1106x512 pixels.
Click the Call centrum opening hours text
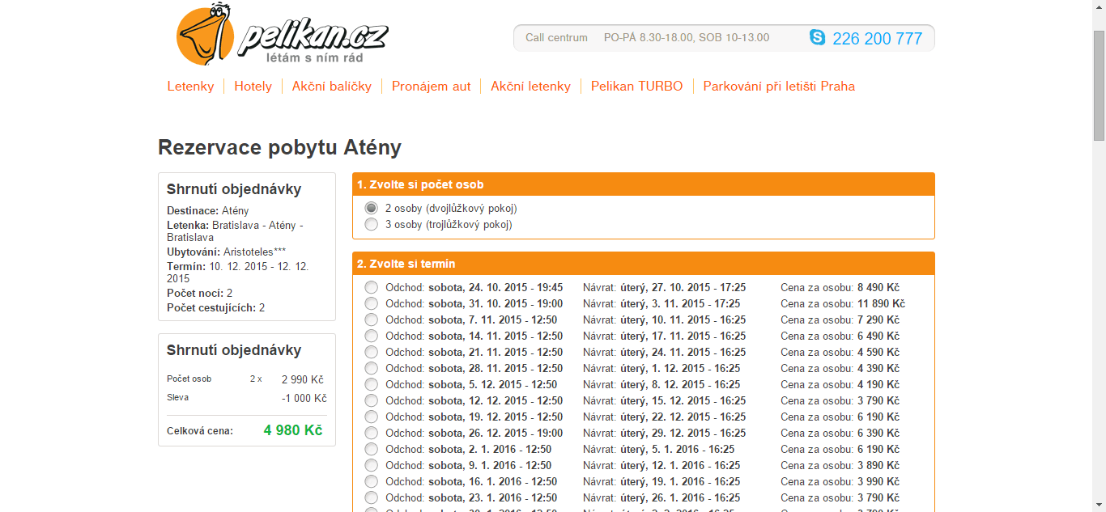(687, 37)
